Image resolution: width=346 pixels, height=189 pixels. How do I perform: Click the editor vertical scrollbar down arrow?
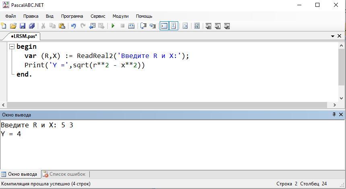point(341,98)
